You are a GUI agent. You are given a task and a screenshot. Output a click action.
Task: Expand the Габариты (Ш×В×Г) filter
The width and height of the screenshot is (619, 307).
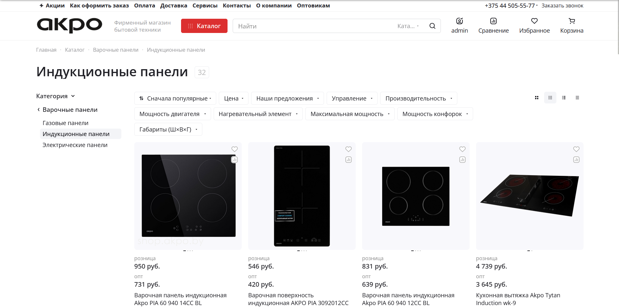tap(168, 129)
